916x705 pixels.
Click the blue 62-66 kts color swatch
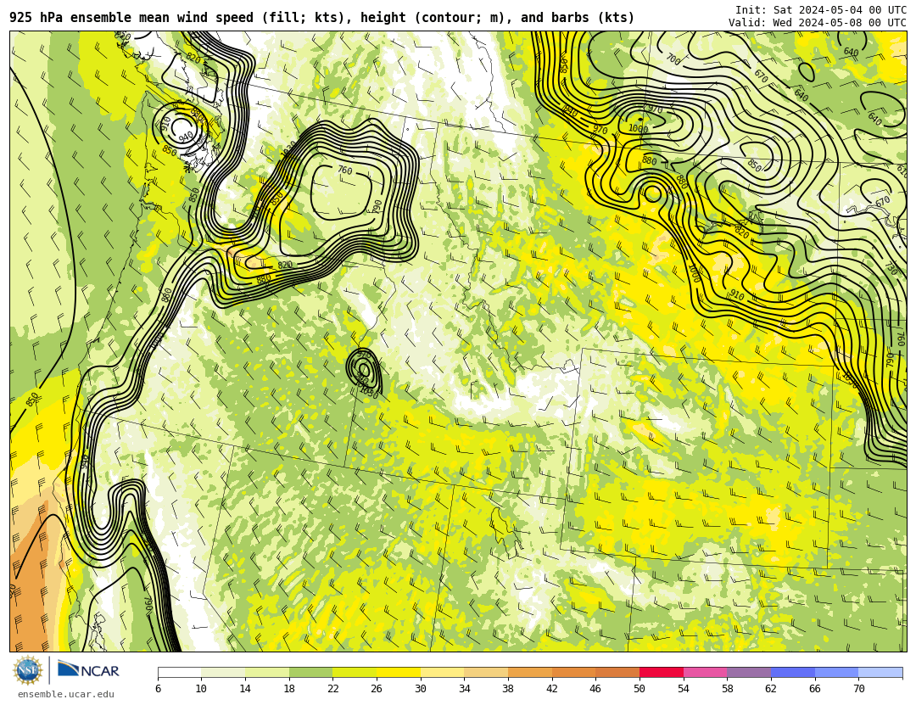[x=793, y=672]
